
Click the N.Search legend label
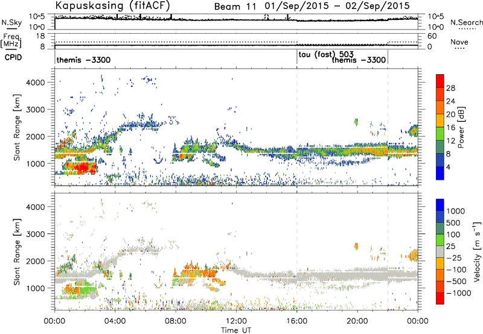coord(466,22)
